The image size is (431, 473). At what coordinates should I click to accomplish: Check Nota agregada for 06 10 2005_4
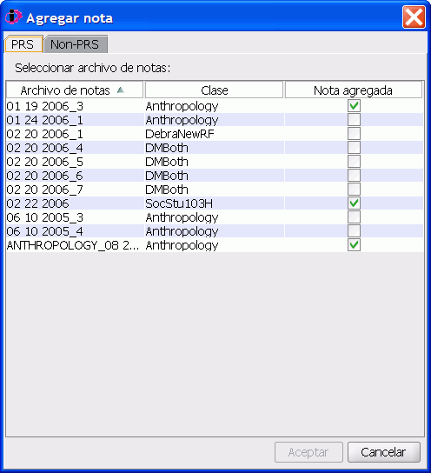(354, 230)
